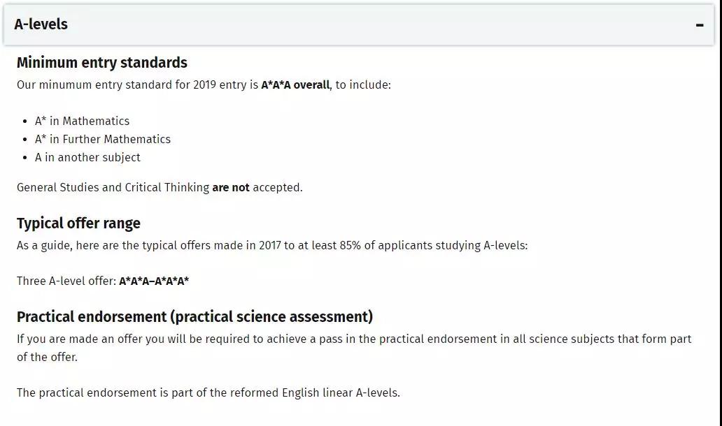
Task: Select the Practical endorsement heading
Action: (194, 316)
